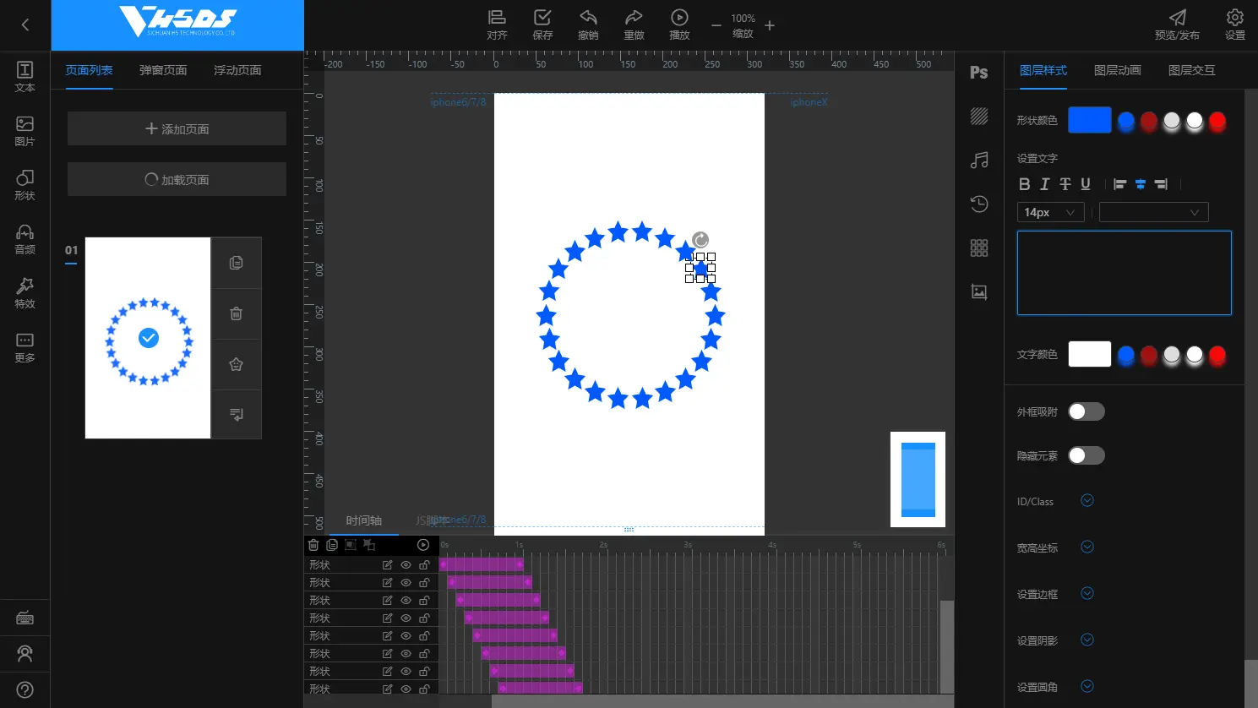Save the project with 保存
Screen dimensions: 1258x708
click(542, 25)
